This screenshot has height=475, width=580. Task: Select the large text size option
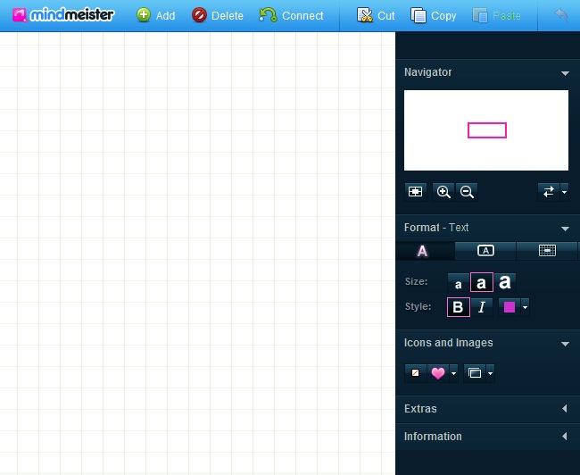pyautogui.click(x=505, y=282)
